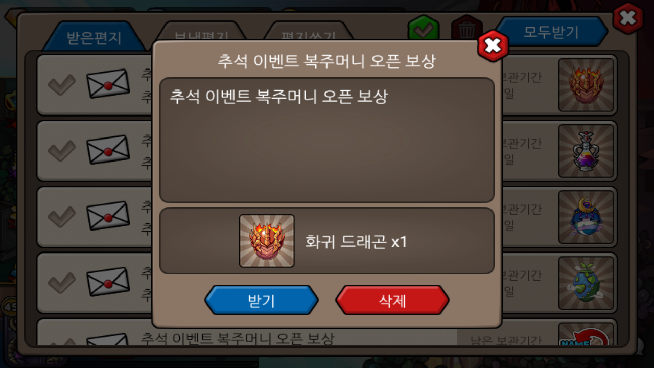Screen dimensions: 654x368
Task: Click the 모두받기 button
Action: coord(551,32)
